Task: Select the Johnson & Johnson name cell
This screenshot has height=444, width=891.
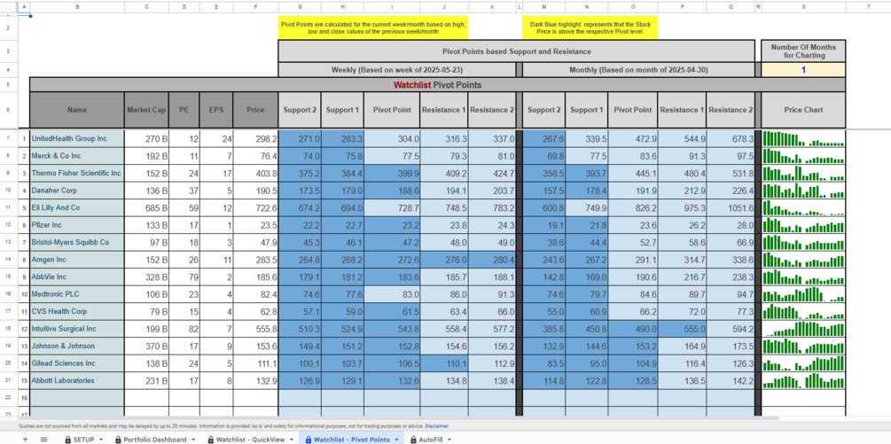Action: 77,346
